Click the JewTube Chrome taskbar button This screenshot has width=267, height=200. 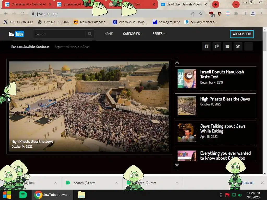pyautogui.click(x=52, y=195)
